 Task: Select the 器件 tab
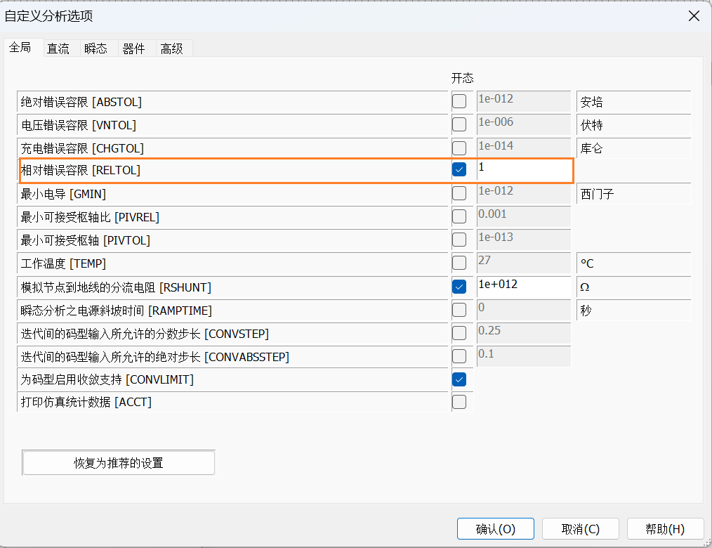click(133, 48)
